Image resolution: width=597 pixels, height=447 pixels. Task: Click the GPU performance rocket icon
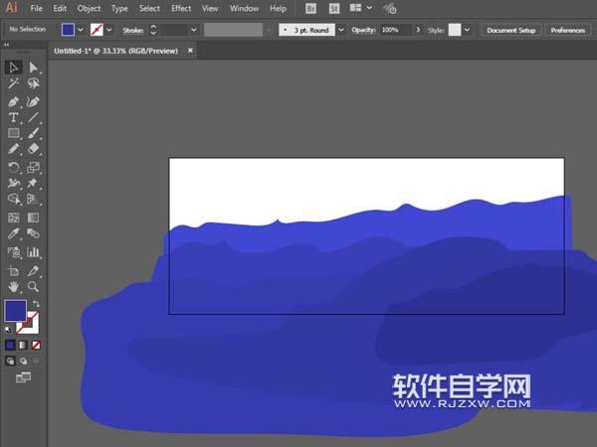tap(389, 8)
